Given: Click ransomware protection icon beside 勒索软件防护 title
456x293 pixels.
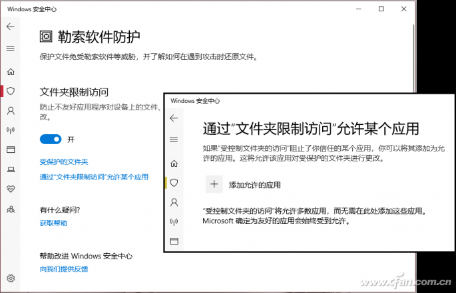Looking at the screenshot, I should pyautogui.click(x=46, y=37).
